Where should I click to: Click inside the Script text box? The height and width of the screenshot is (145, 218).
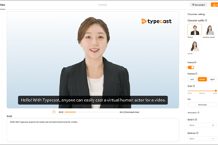93,130
